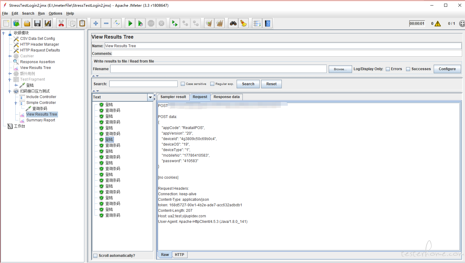This screenshot has width=465, height=263.
Task: Expand the Cashier tree node
Action: click(10, 56)
